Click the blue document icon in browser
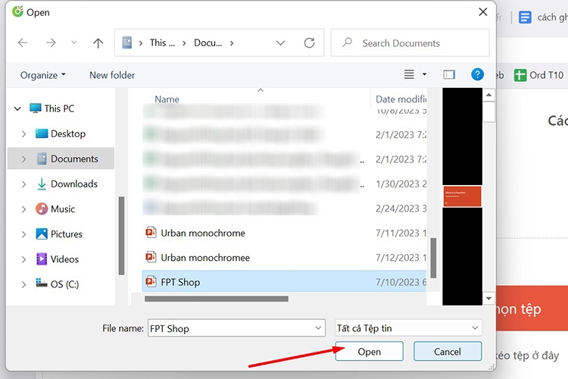The image size is (568, 379). pos(525,17)
